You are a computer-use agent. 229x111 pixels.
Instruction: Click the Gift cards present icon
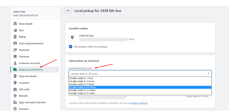coord(15,89)
